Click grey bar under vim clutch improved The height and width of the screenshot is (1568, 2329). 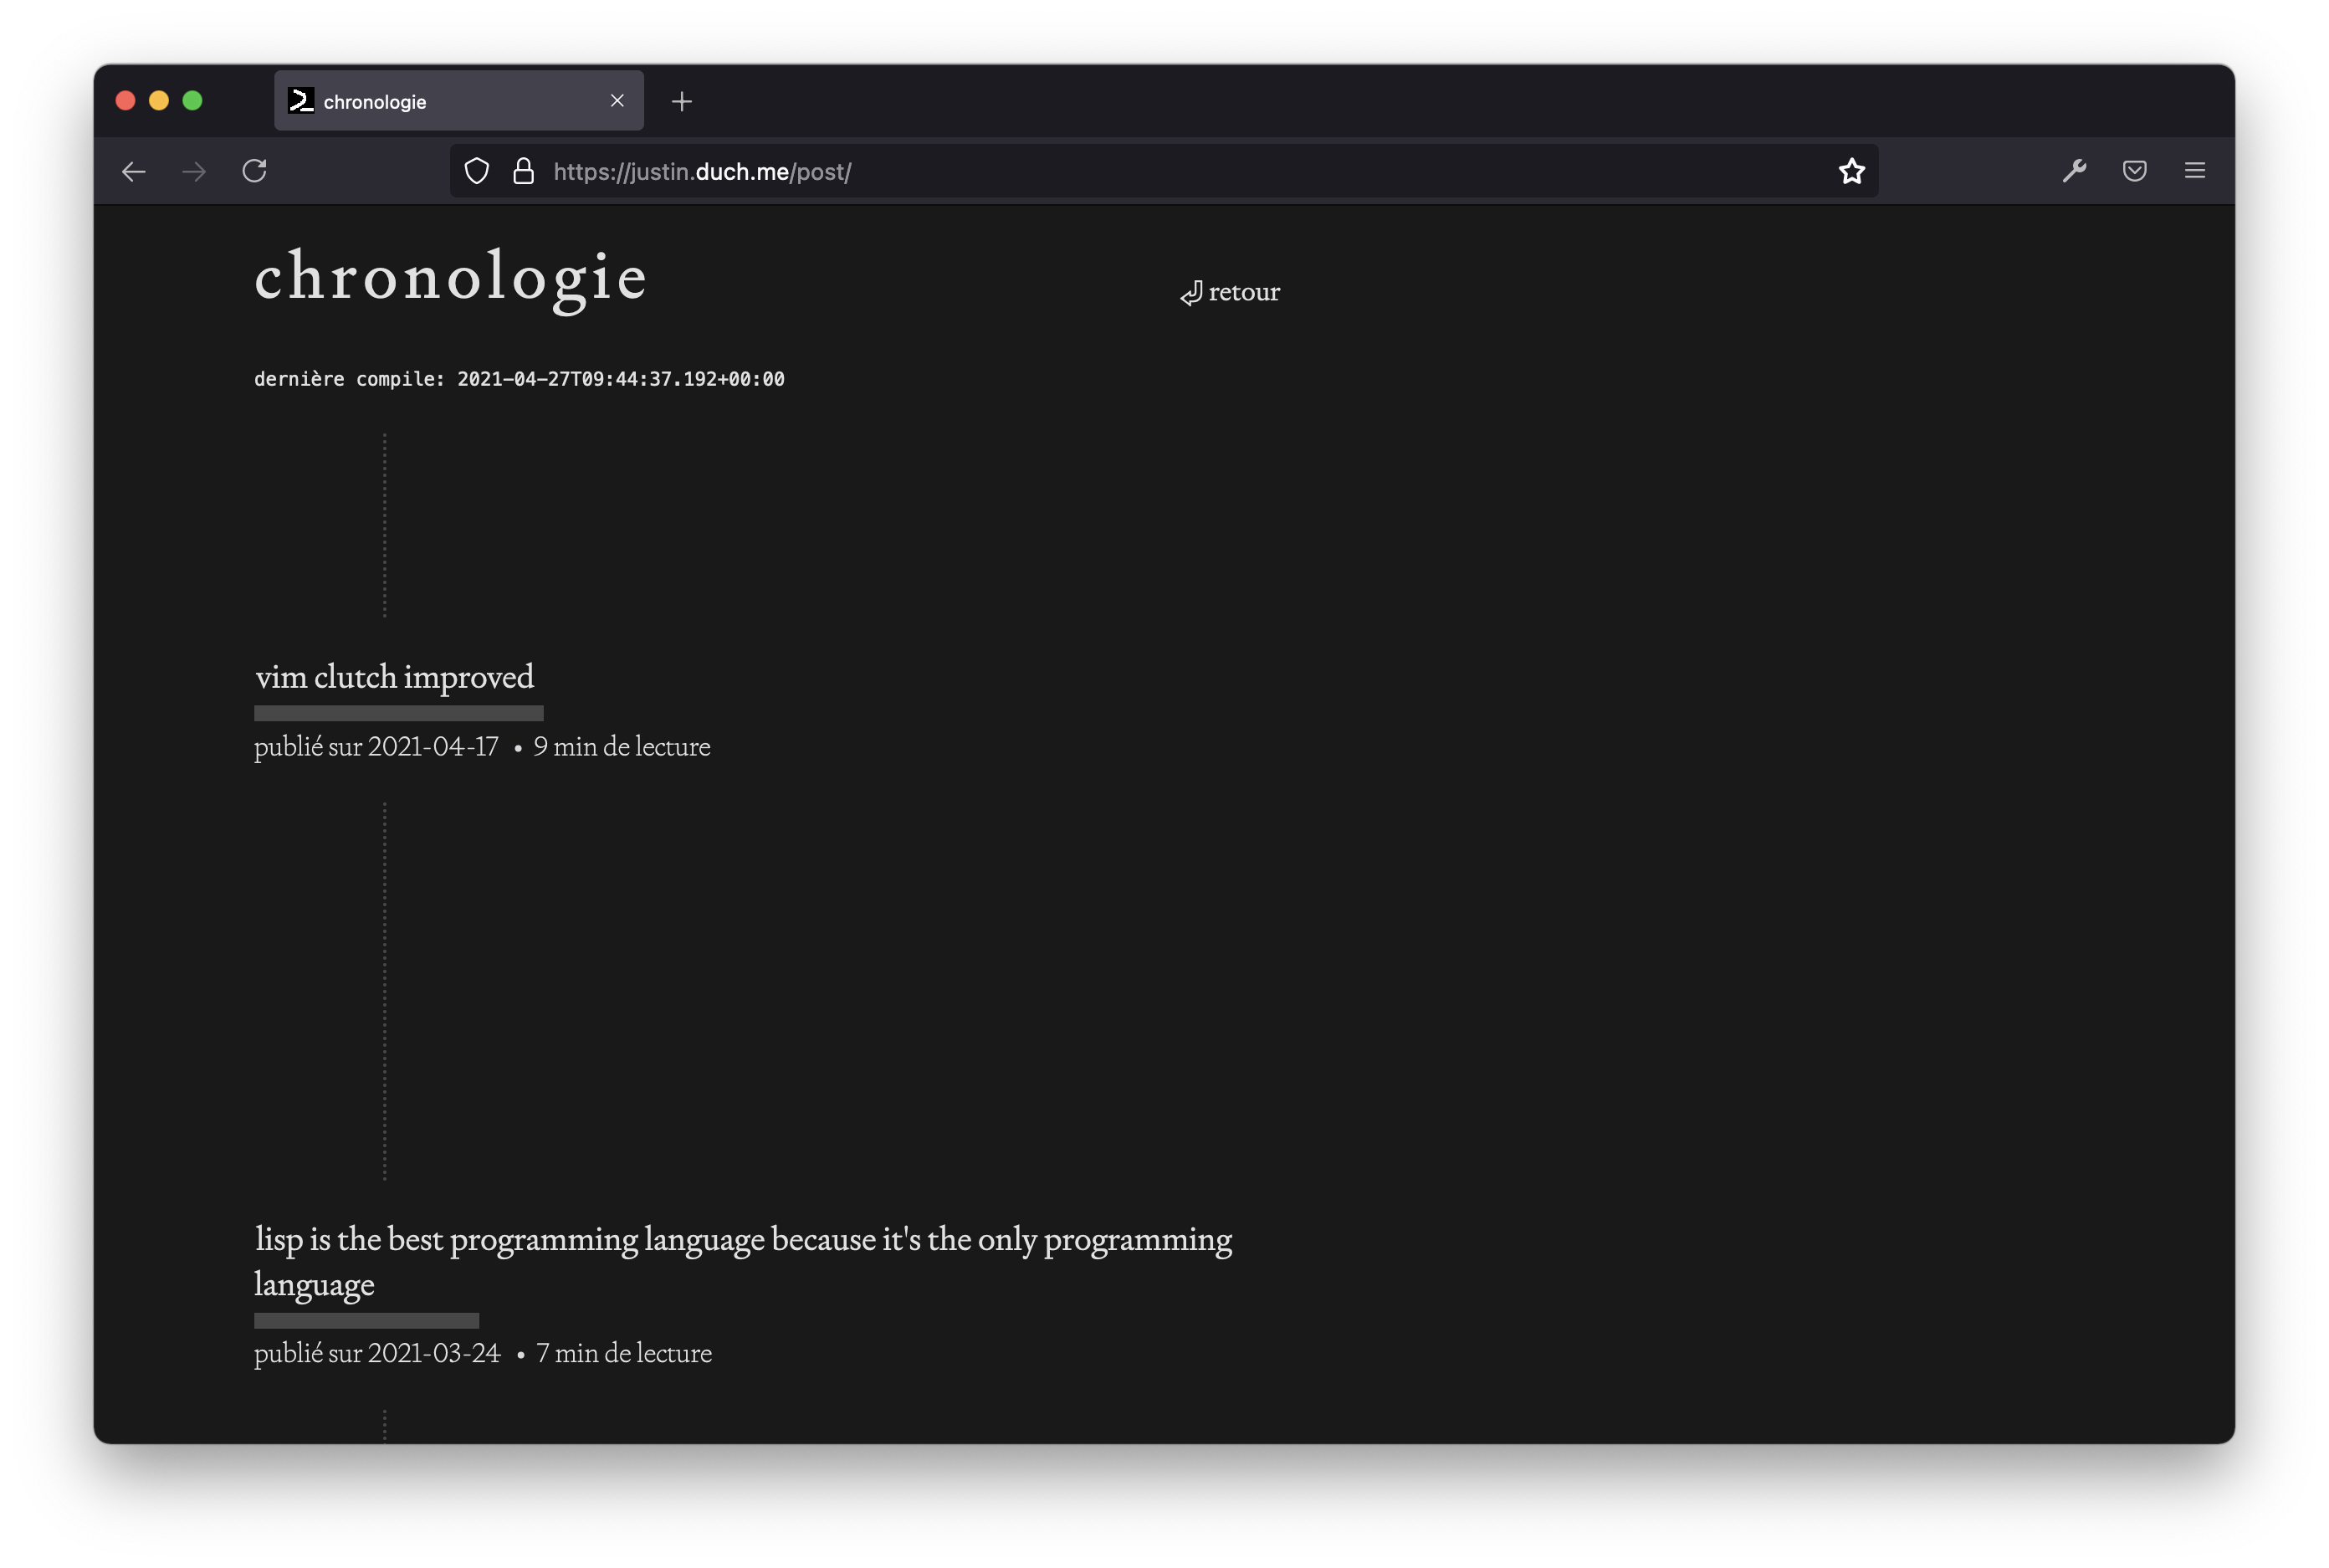(398, 713)
